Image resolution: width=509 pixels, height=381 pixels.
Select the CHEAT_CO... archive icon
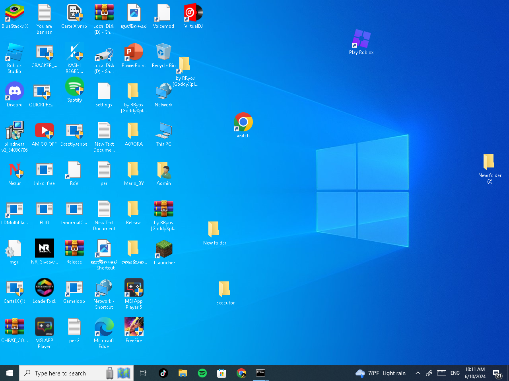(x=15, y=331)
